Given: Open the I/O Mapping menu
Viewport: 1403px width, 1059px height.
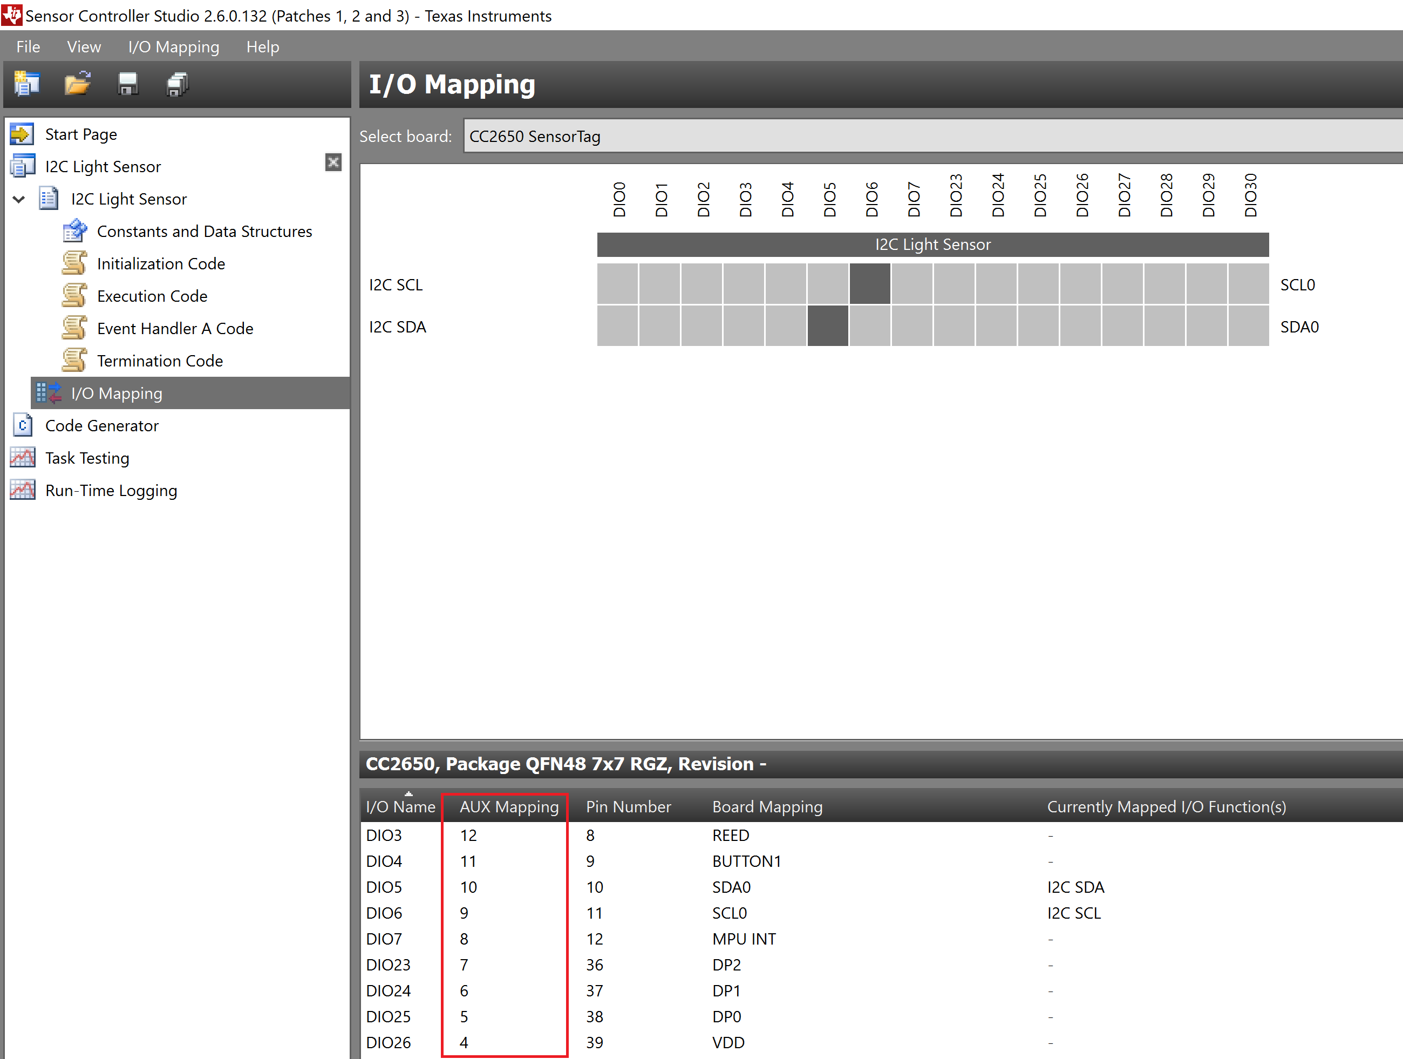Looking at the screenshot, I should [173, 47].
